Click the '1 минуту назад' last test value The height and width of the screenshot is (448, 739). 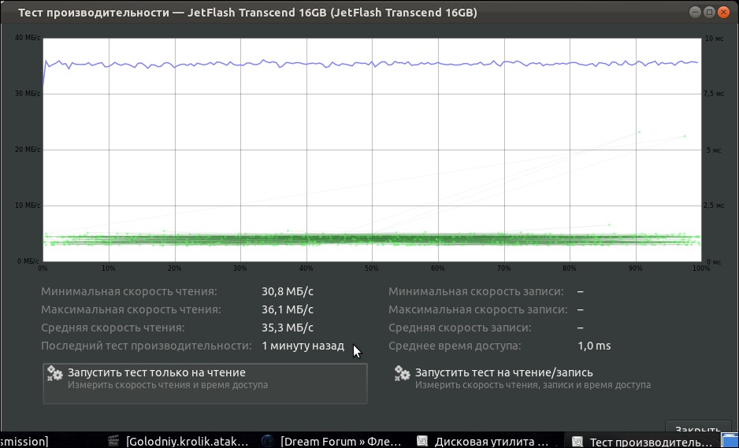(x=303, y=346)
